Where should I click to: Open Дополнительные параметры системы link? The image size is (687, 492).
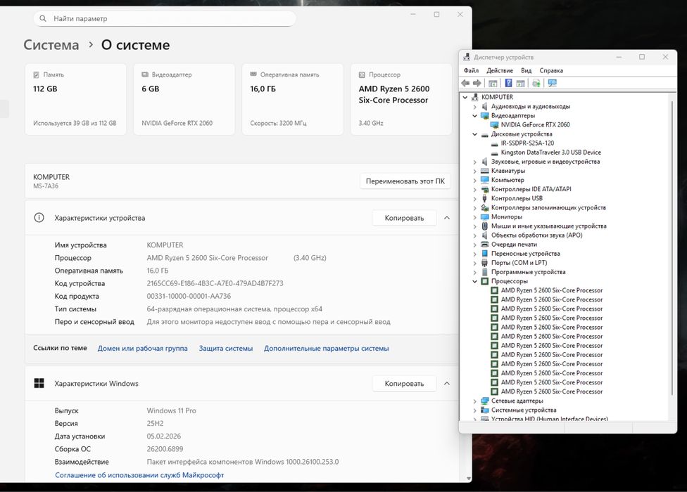tap(326, 348)
